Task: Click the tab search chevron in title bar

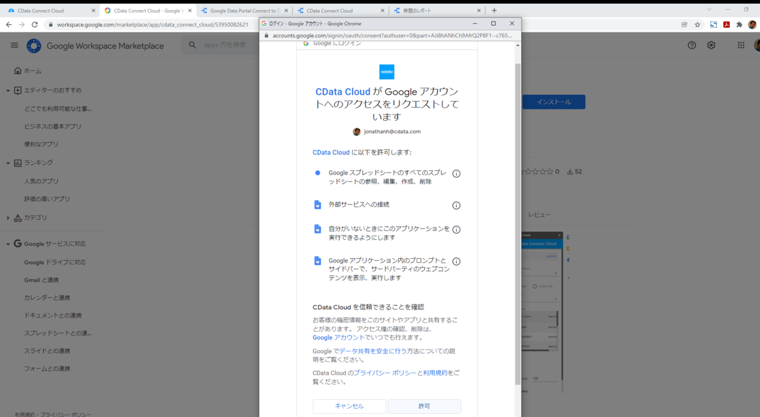Action: (709, 9)
